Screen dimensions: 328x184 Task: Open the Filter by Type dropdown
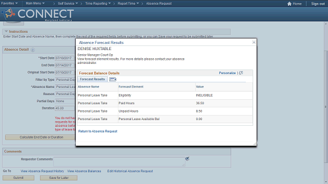[65, 80]
